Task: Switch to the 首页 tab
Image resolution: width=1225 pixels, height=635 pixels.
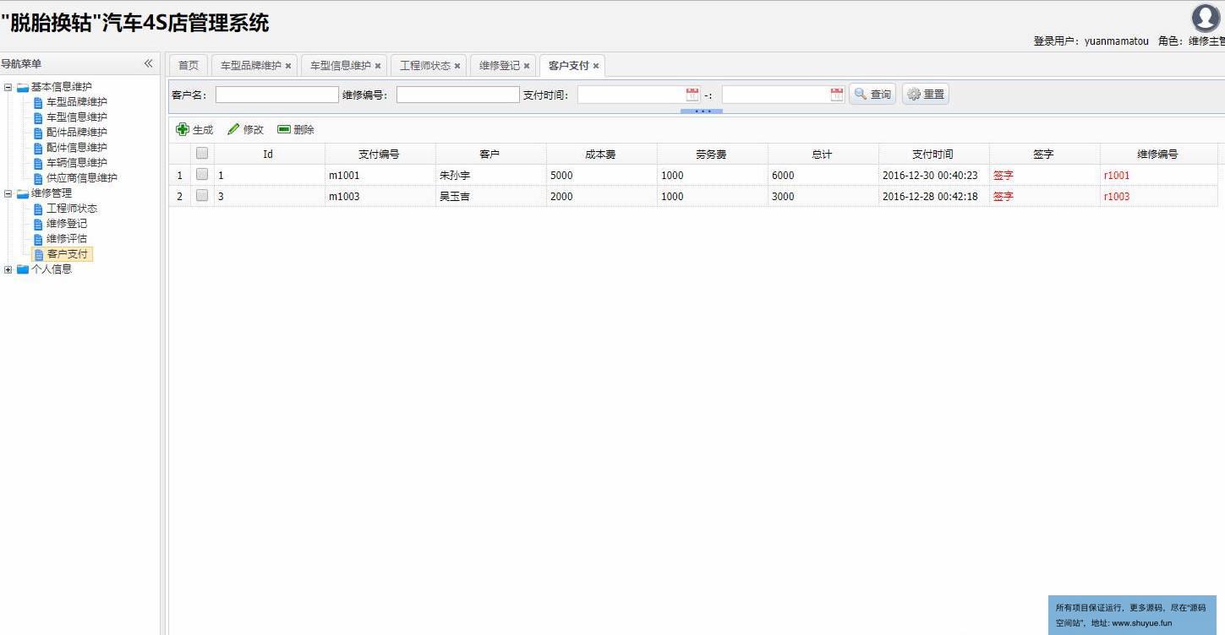Action: pos(189,66)
